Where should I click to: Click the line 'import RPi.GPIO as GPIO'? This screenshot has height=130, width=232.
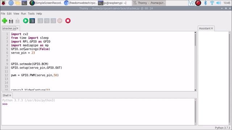30,42
